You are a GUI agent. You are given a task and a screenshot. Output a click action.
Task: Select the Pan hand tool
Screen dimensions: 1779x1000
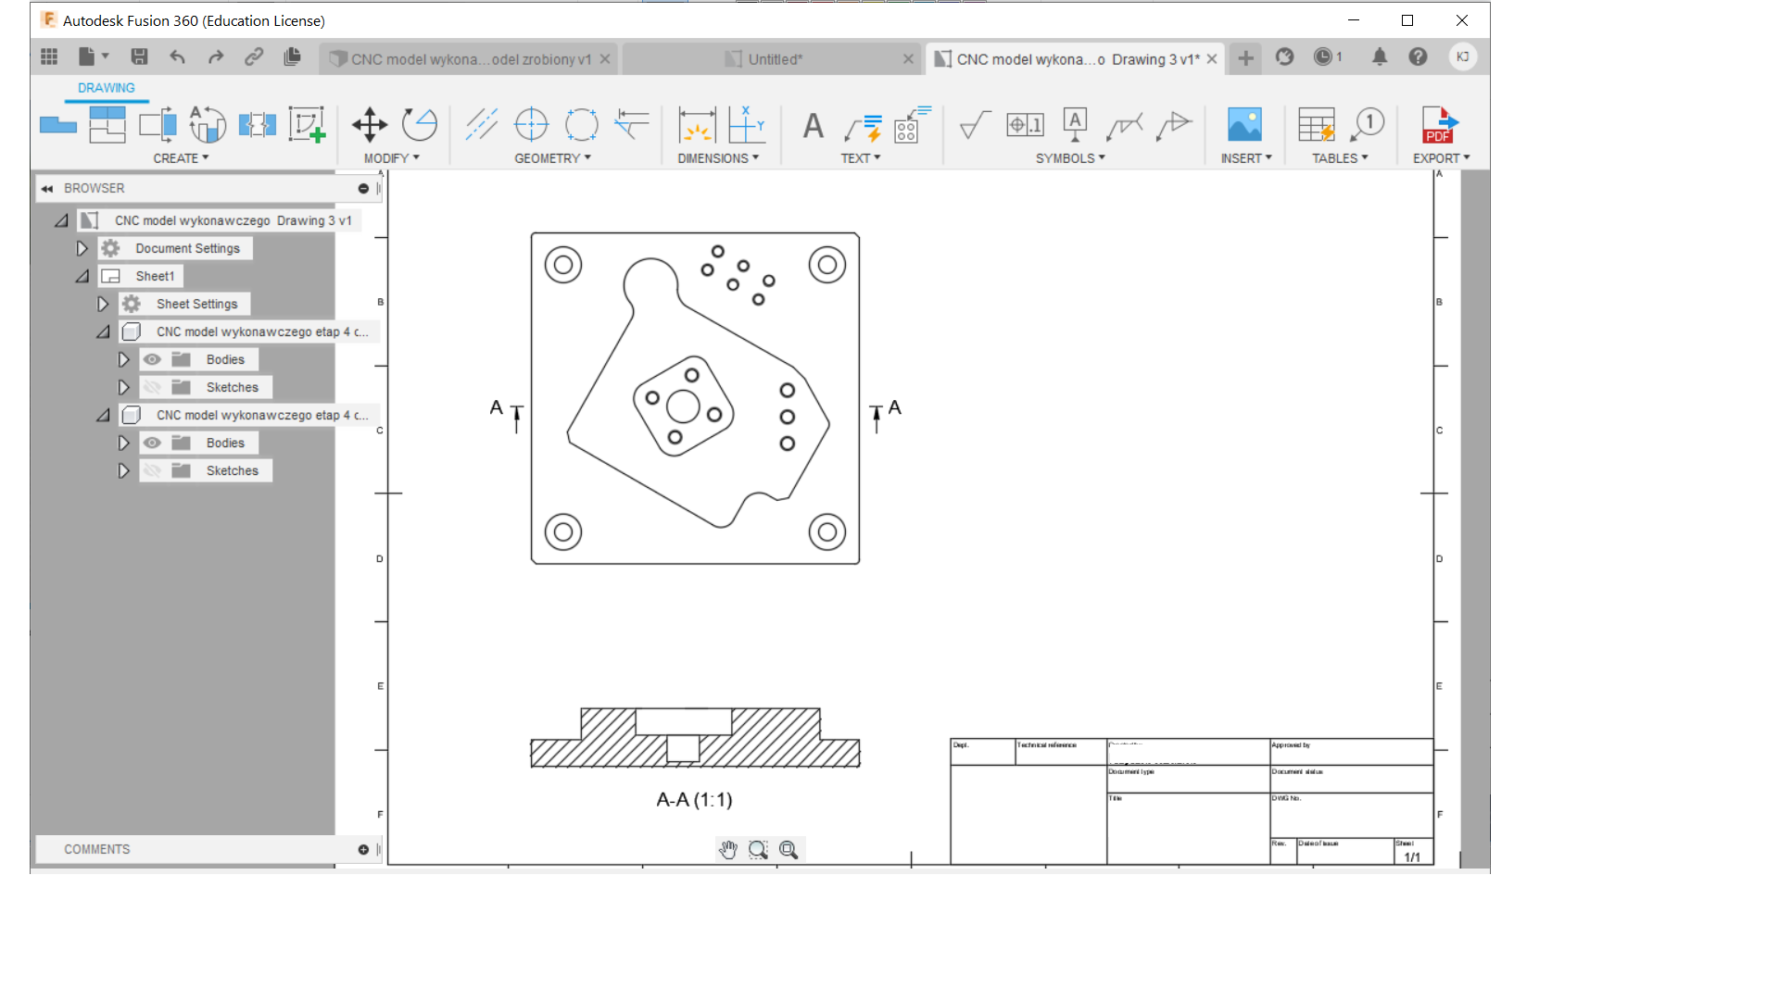click(x=728, y=850)
